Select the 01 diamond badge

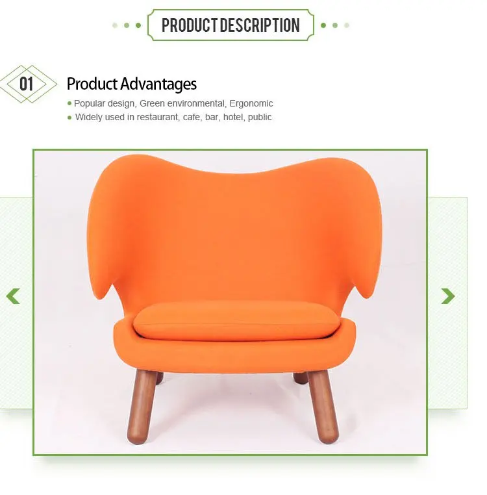pos(28,84)
